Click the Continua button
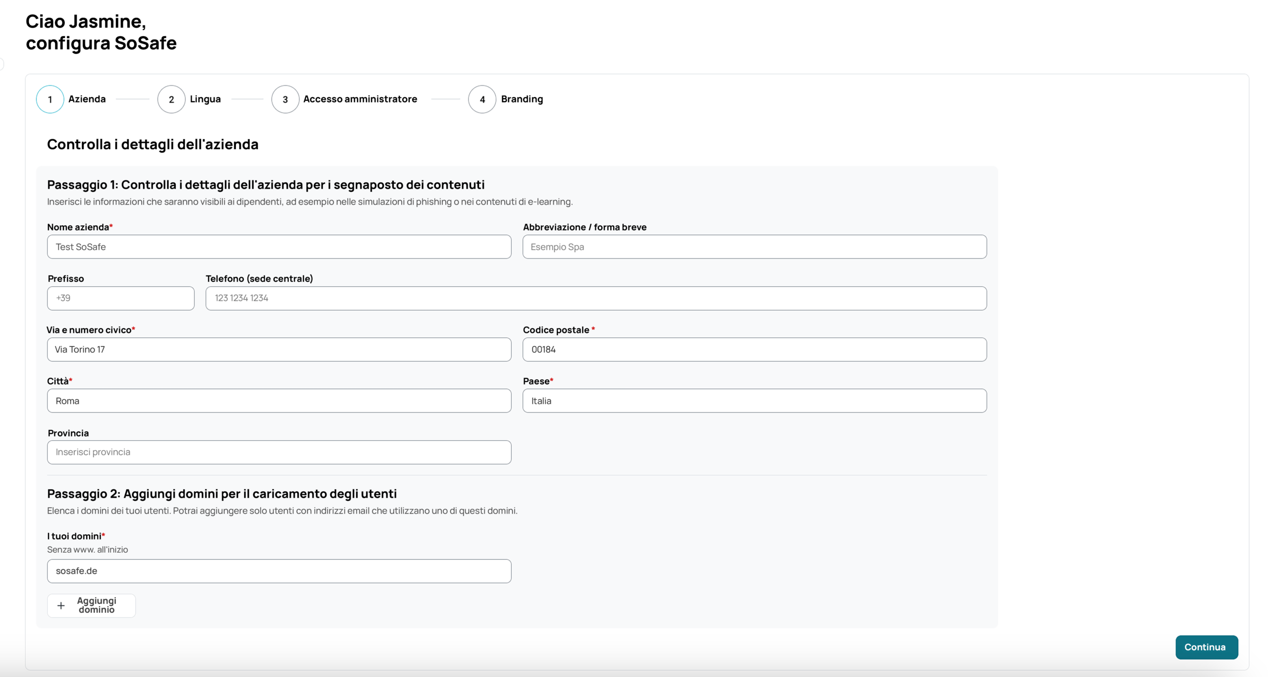The height and width of the screenshot is (677, 1268). [x=1207, y=647]
